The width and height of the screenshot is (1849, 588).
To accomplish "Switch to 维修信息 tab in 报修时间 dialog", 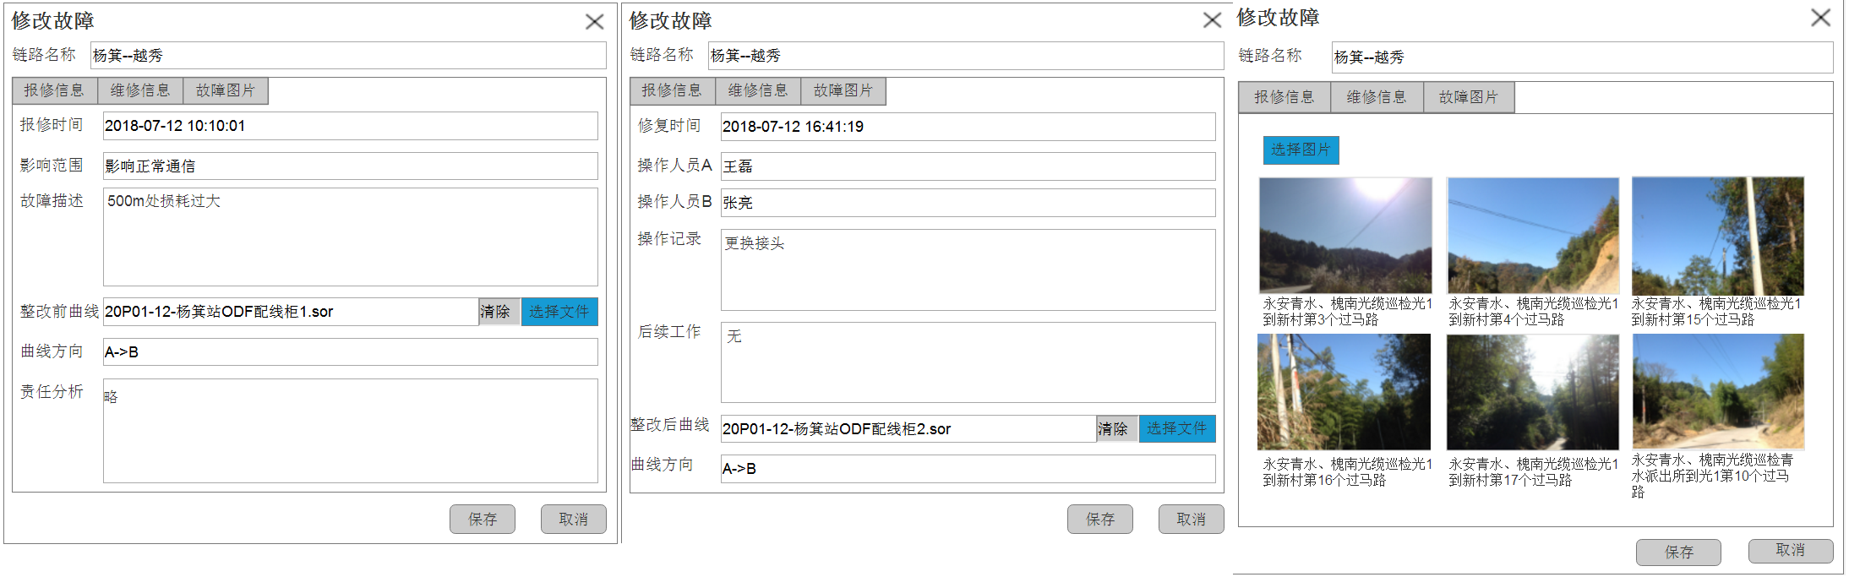I will [x=140, y=90].
